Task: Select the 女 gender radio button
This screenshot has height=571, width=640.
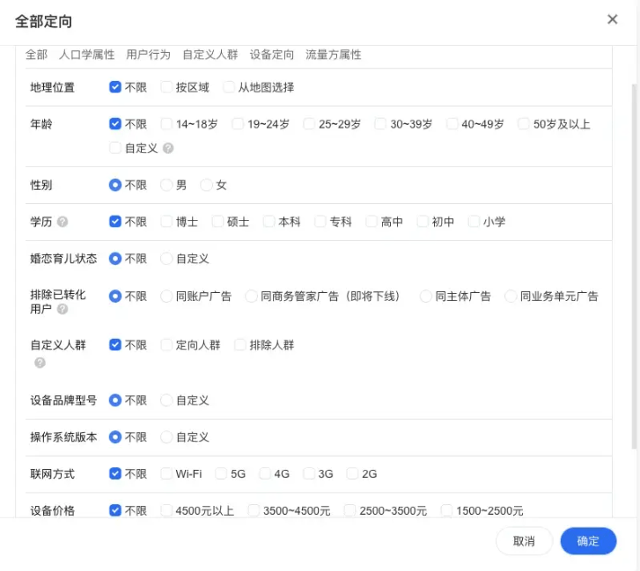Action: [x=207, y=185]
